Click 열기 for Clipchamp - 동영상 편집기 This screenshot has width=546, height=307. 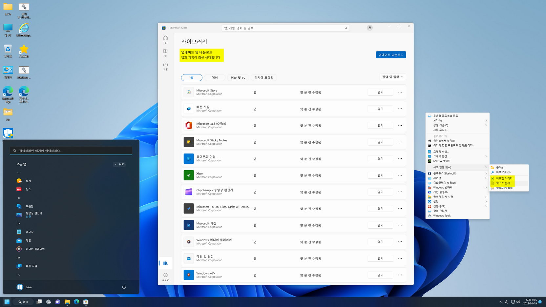click(380, 192)
